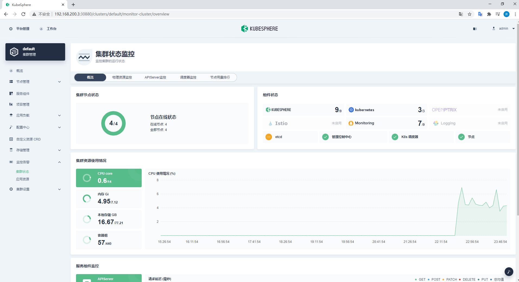This screenshot has width=519, height=282.
Task: Click the 概览 sidebar icon
Action: [11, 71]
